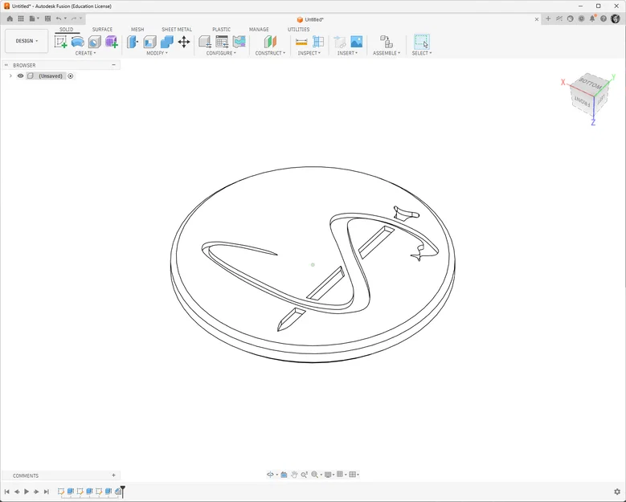Open a new design tab with plus
This screenshot has height=502, width=626.
click(x=548, y=18)
